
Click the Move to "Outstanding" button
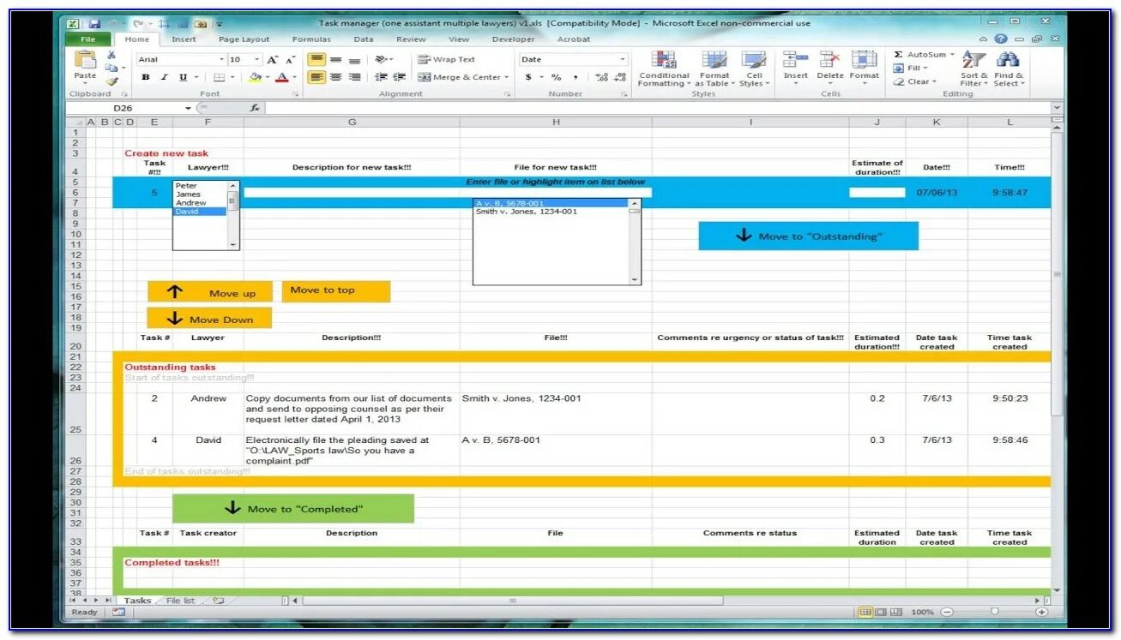(808, 236)
